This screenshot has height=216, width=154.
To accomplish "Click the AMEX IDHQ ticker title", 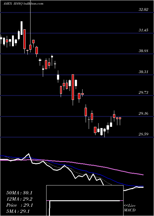I will tap(23, 4).
